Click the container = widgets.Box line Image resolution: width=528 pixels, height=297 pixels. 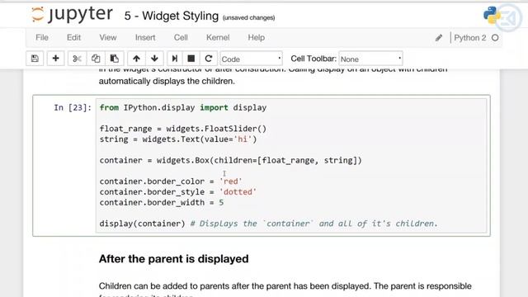pos(231,160)
